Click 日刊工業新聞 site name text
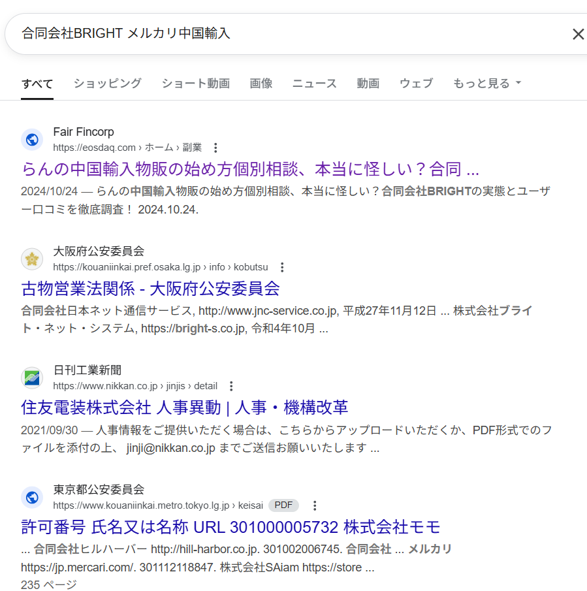 click(x=87, y=370)
